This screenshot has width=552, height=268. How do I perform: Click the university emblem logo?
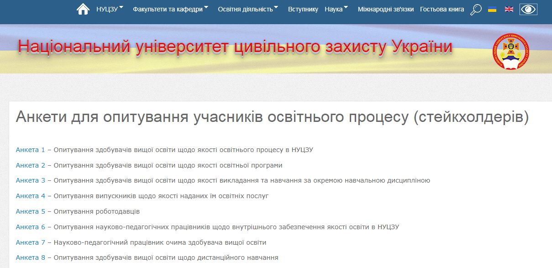click(510, 52)
